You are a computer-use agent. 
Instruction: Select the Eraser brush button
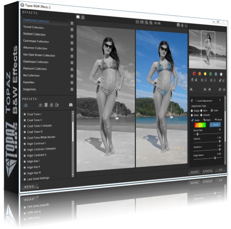coord(215,125)
